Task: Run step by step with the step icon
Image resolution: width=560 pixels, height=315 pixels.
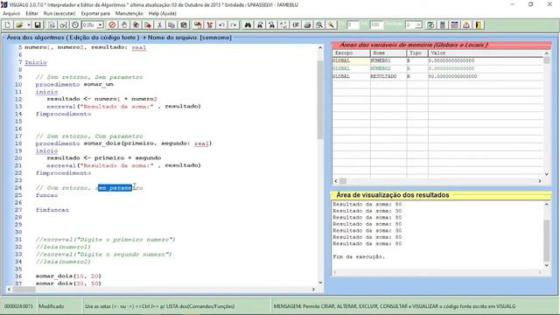Action: tap(63, 25)
